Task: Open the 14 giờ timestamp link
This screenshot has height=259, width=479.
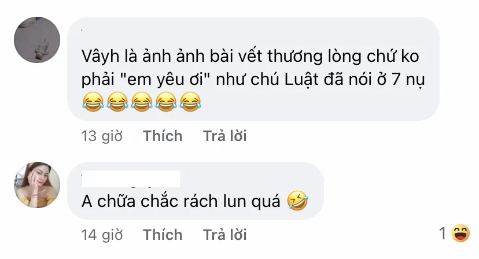Action: coord(102,235)
